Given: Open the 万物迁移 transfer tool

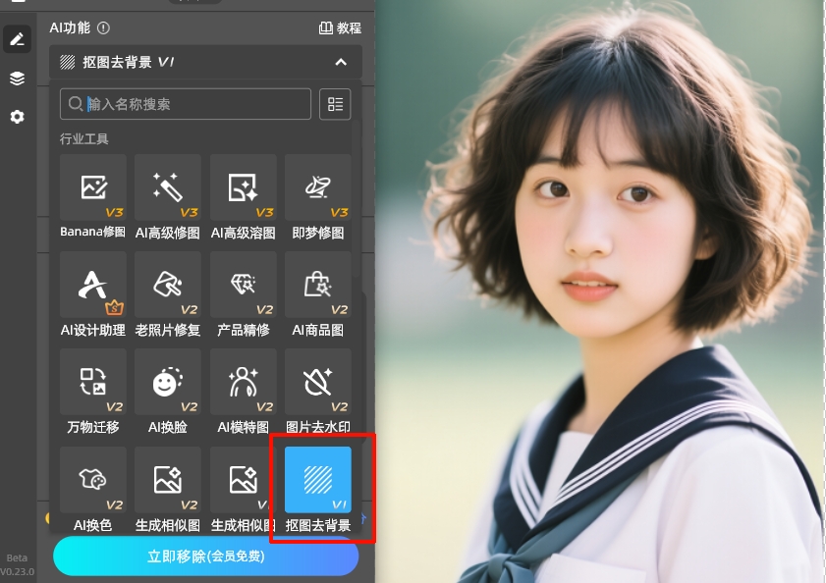Looking at the screenshot, I should tap(92, 383).
